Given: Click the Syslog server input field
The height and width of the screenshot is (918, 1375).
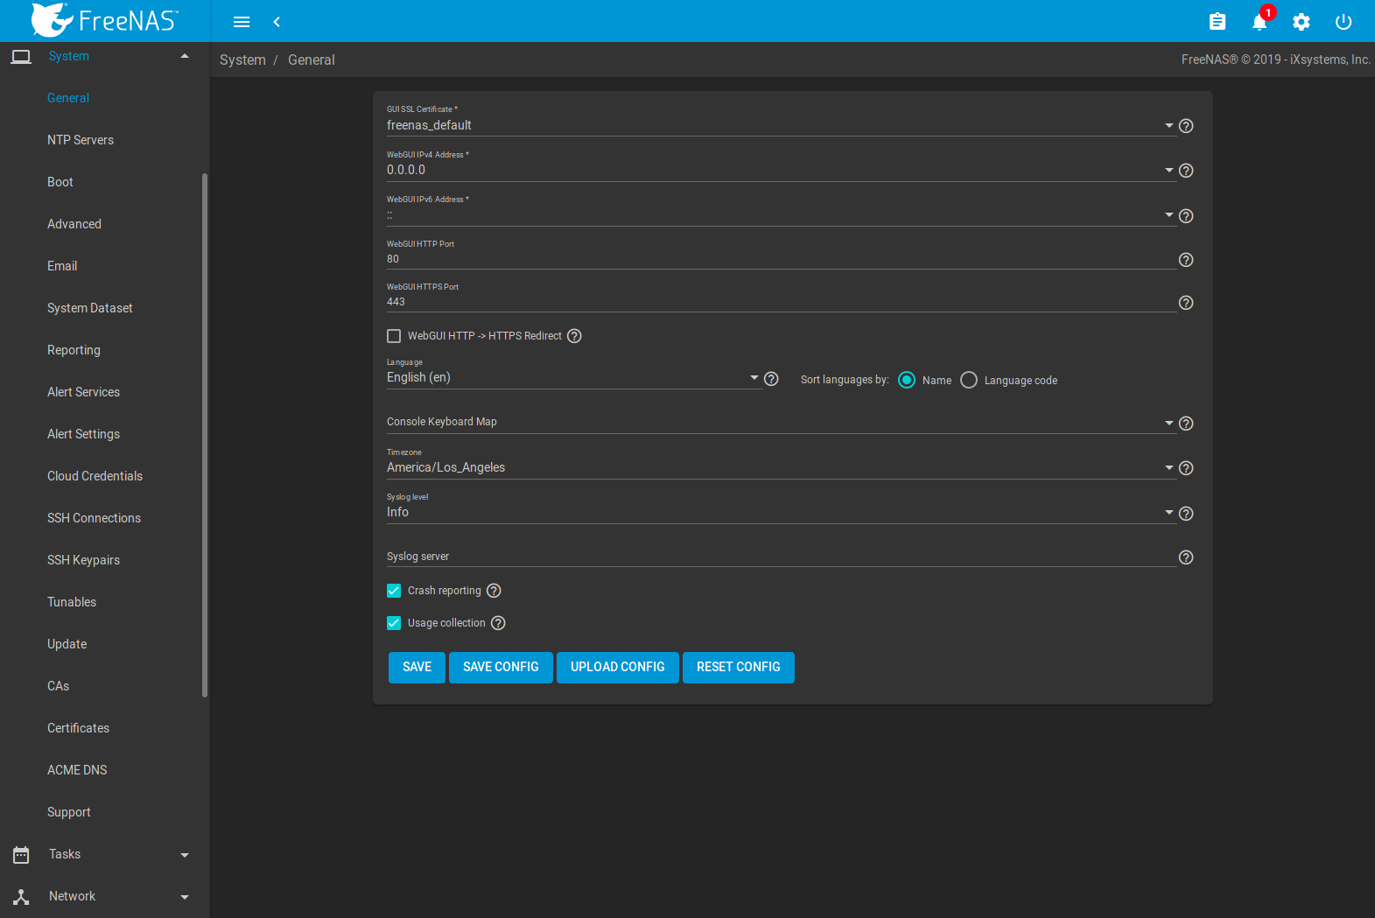Looking at the screenshot, I should coord(782,557).
